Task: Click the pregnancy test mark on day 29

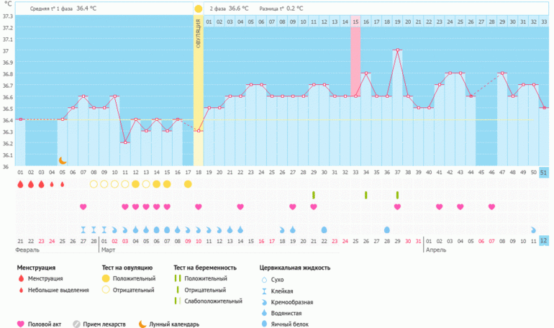Action: click(314, 195)
